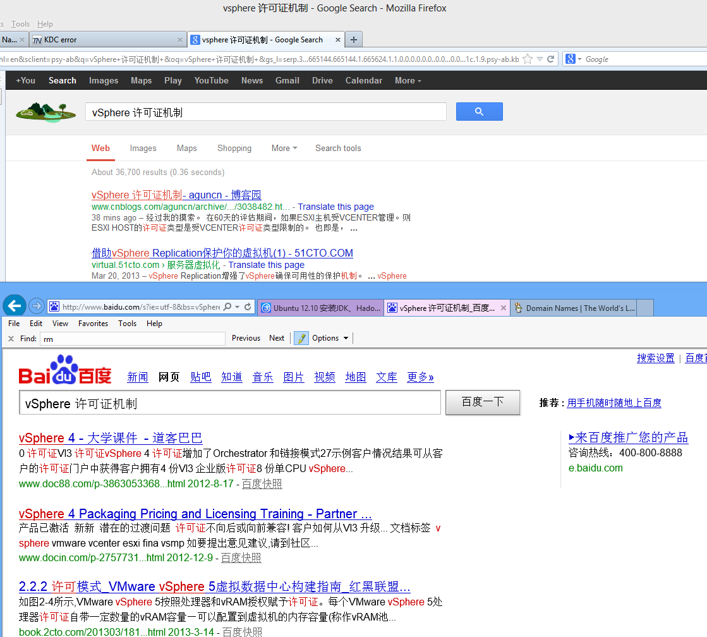Click the 用手机随时随地上百度 recommendation link
Viewport: 707px width, 637px height.
pyautogui.click(x=614, y=403)
